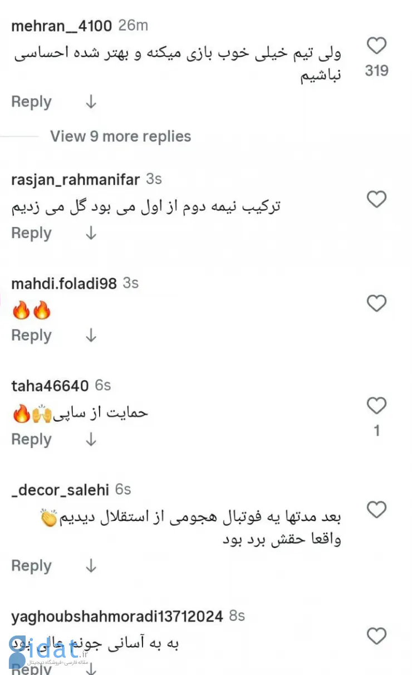Tap heart on mahdi.foladi98's comment
Viewport: 412px width, 675px height.
(x=377, y=303)
